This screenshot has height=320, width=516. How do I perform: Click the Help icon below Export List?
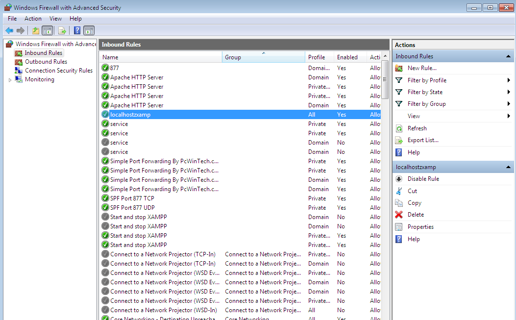tap(399, 152)
